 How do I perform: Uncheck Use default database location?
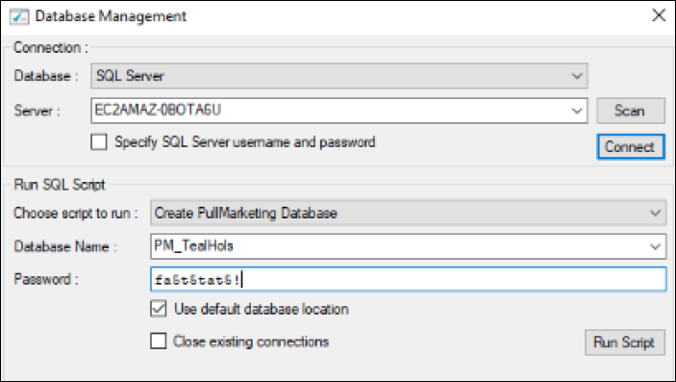159,309
